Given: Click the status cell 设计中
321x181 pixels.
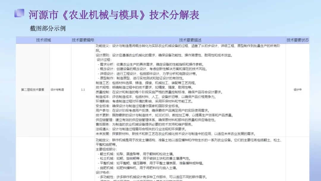Looking at the screenshot, I should click(298, 90).
